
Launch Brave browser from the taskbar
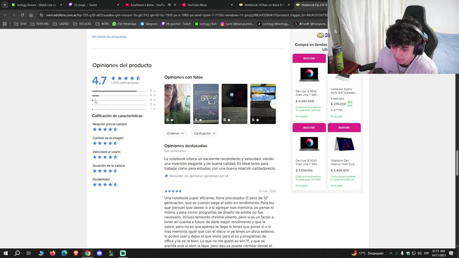click(x=76, y=253)
